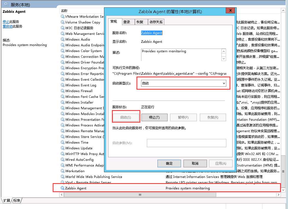
Task: Click the gear icon beside Windows Time
Action: pos(63,142)
